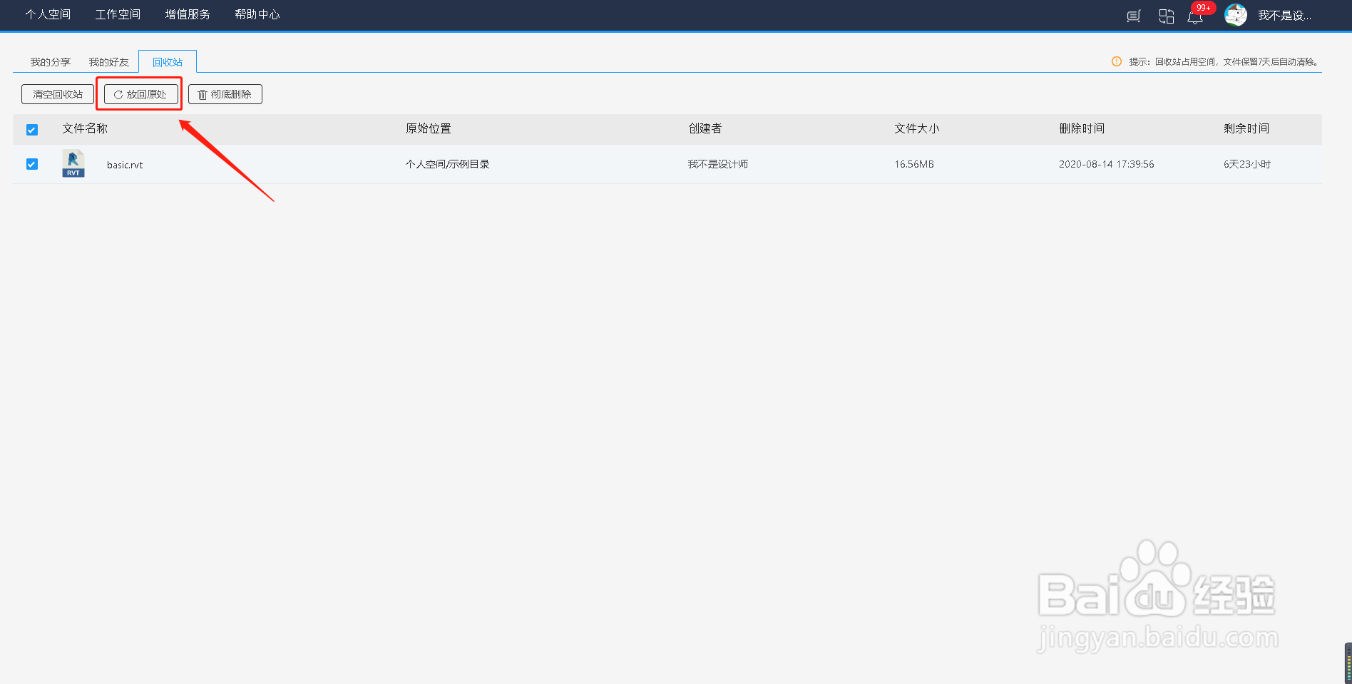Open the notification bell icon
Screen dimensions: 1352x684
click(x=1195, y=16)
